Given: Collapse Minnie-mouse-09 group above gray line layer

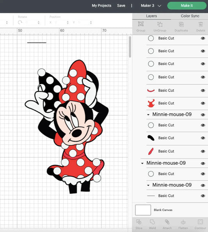Looking at the screenshot, I should tap(148, 185).
